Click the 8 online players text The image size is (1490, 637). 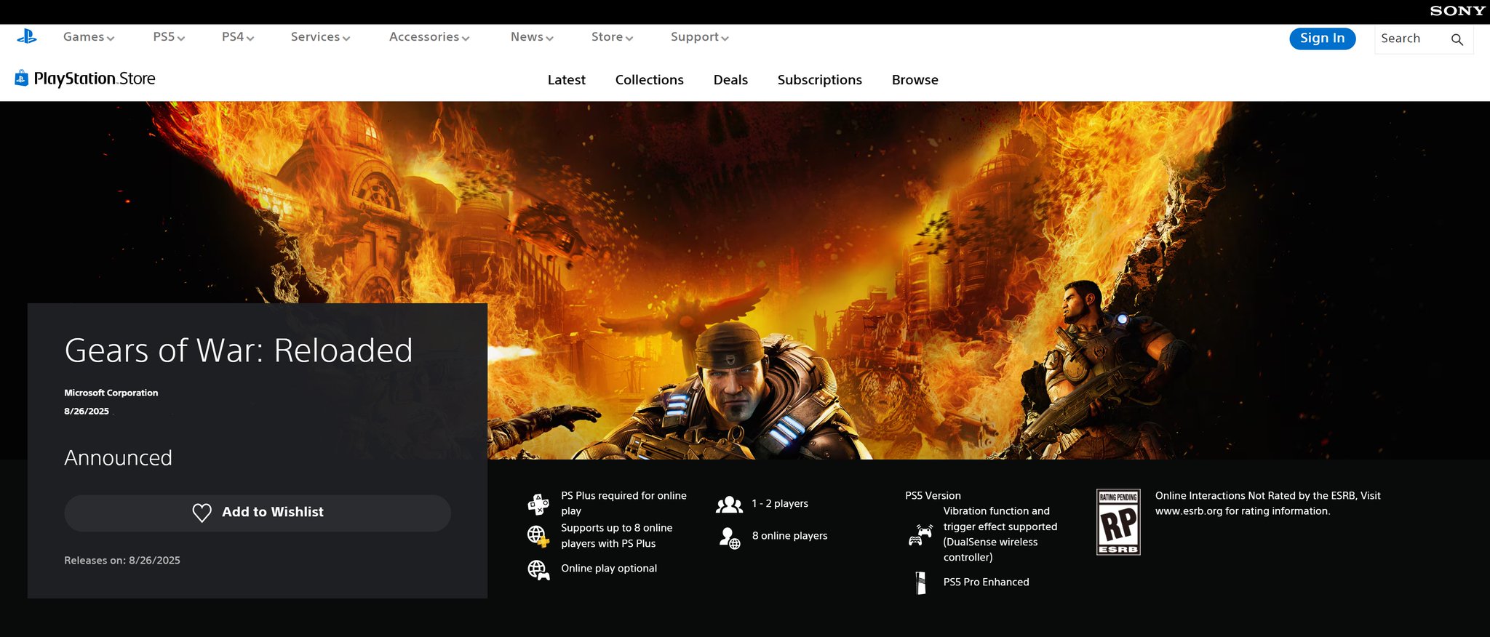pos(789,536)
